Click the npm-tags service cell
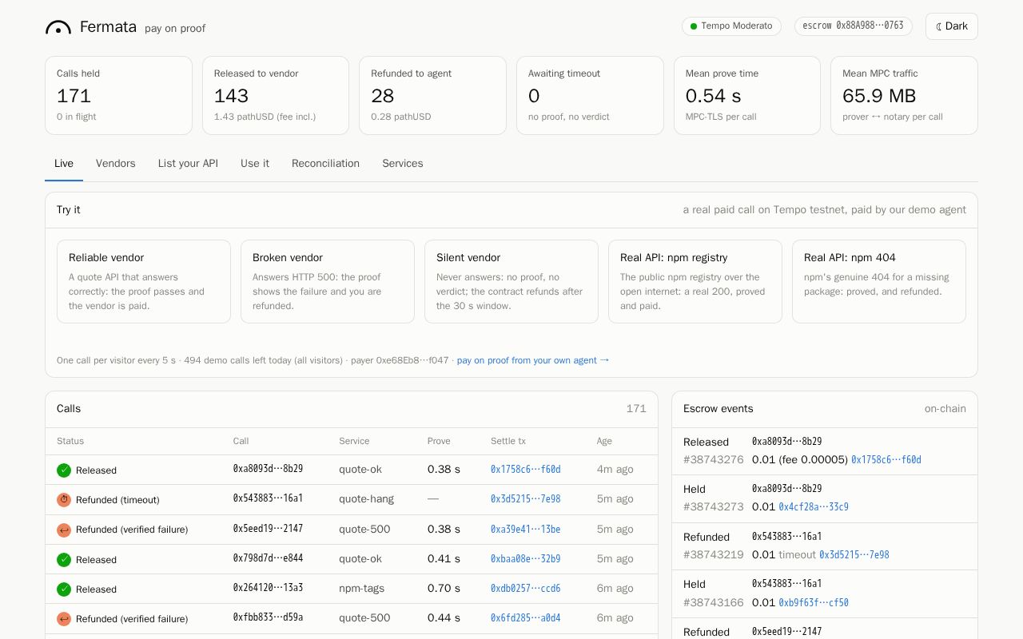1023x639 pixels. click(361, 589)
